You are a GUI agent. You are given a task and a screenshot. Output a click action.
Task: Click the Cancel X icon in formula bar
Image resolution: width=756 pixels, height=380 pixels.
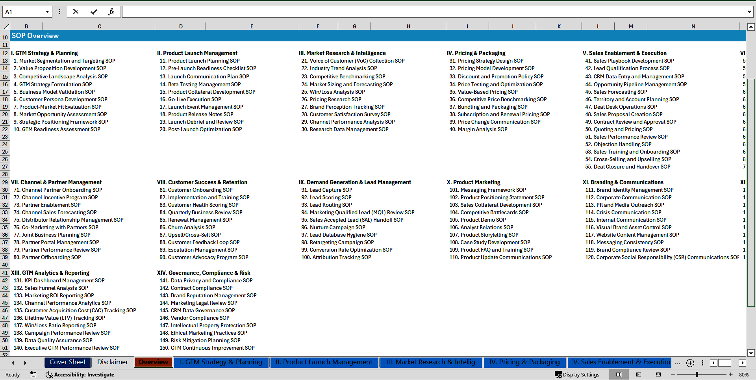76,12
